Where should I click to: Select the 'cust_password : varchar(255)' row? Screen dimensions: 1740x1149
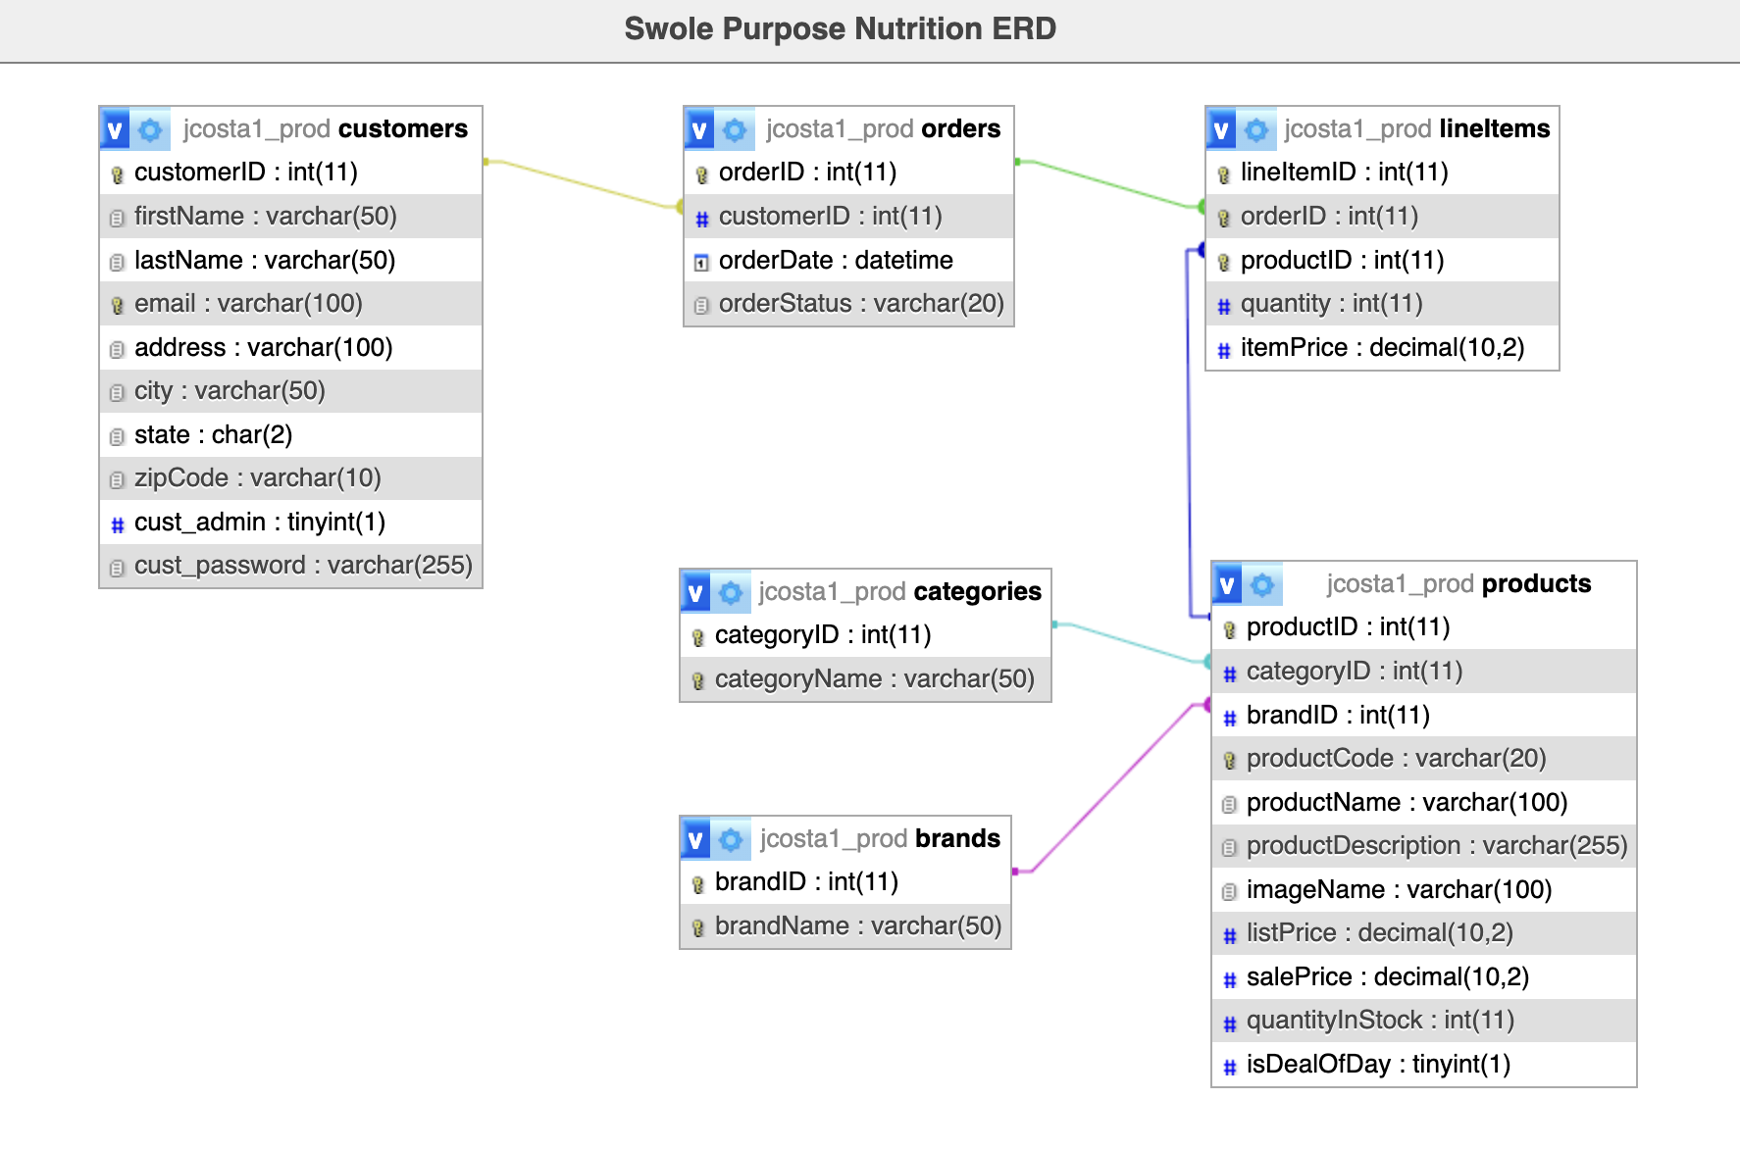coord(291,565)
